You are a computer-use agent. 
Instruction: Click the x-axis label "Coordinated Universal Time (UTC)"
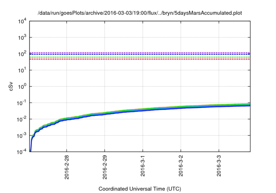pyautogui.click(x=140, y=189)
